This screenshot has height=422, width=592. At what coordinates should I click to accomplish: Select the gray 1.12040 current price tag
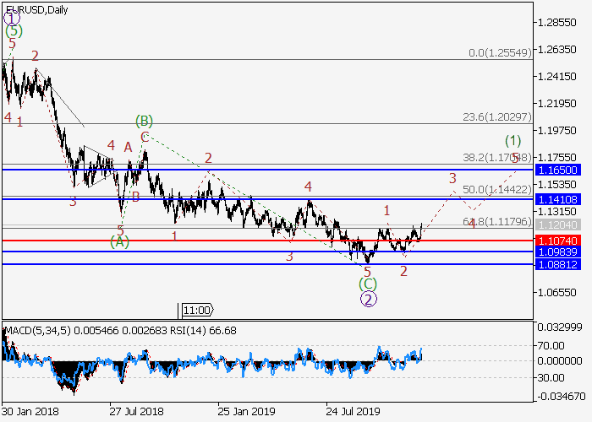557,225
